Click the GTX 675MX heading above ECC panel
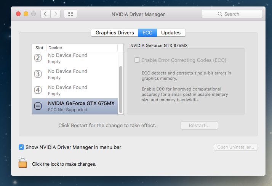This screenshot has height=186, width=272. [159, 45]
